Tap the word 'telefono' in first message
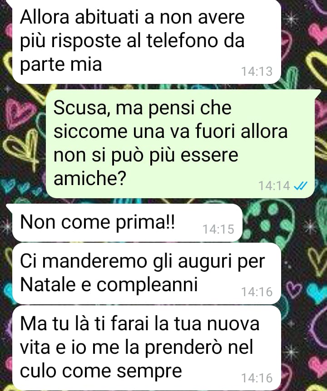The image size is (327, 391). 182,40
